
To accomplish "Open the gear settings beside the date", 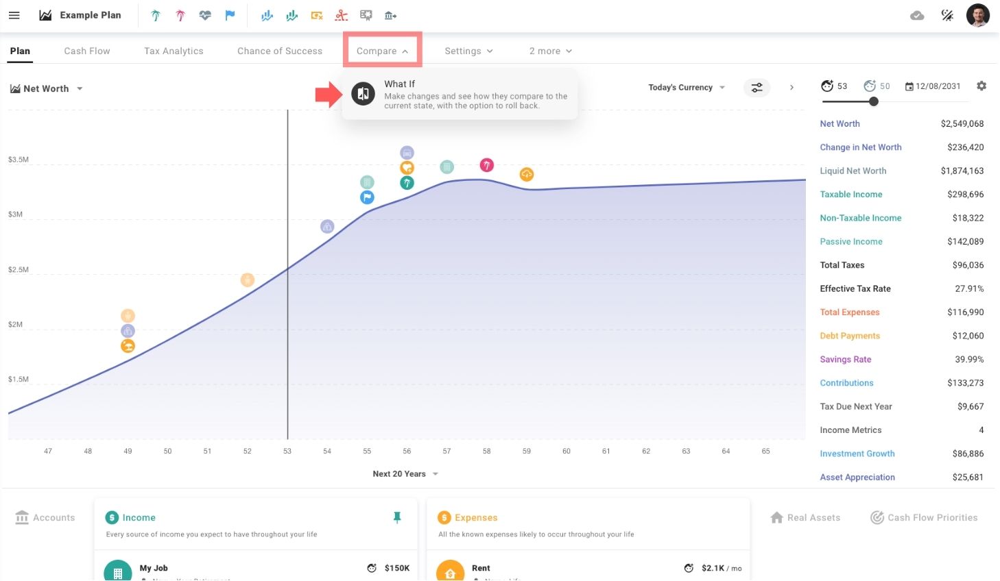I will pos(981,86).
